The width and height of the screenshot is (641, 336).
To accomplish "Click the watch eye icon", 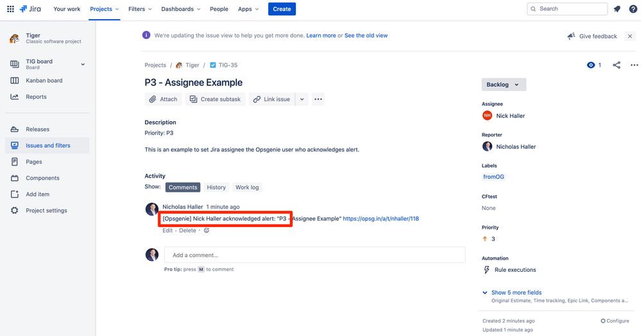I will pyautogui.click(x=591, y=65).
